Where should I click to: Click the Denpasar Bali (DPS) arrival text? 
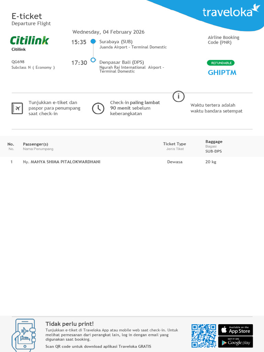click(122, 62)
